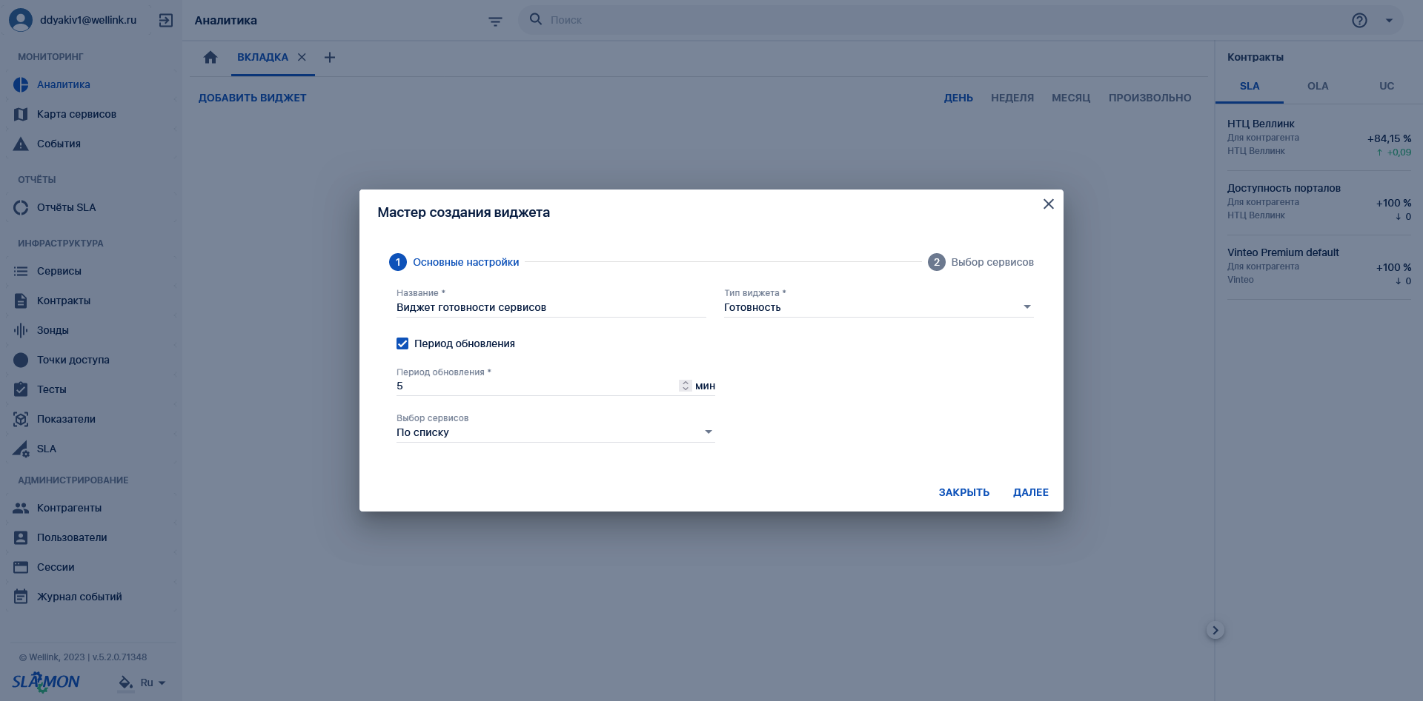Click the refresh period value field
This screenshot has width=1423, height=701.
(537, 386)
